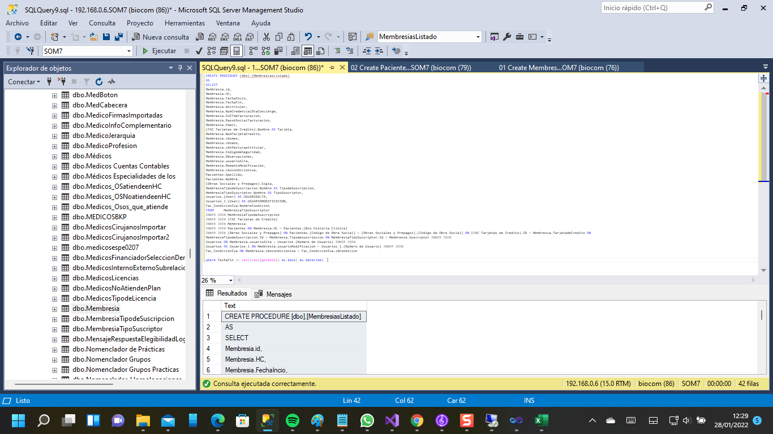Open the Toolbox briefcase icon
The width and height of the screenshot is (773, 434).
pyautogui.click(x=519, y=37)
